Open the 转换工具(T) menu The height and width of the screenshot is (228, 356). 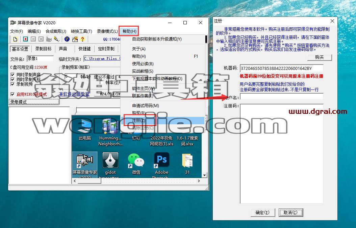[x=81, y=31]
